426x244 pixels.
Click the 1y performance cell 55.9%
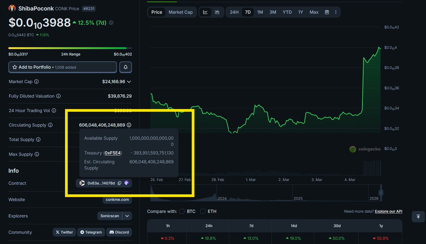coord(380,238)
